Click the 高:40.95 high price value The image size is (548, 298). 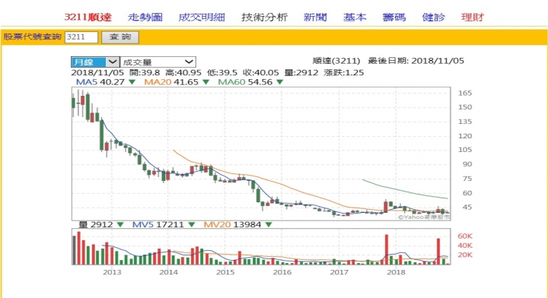pyautogui.click(x=183, y=72)
